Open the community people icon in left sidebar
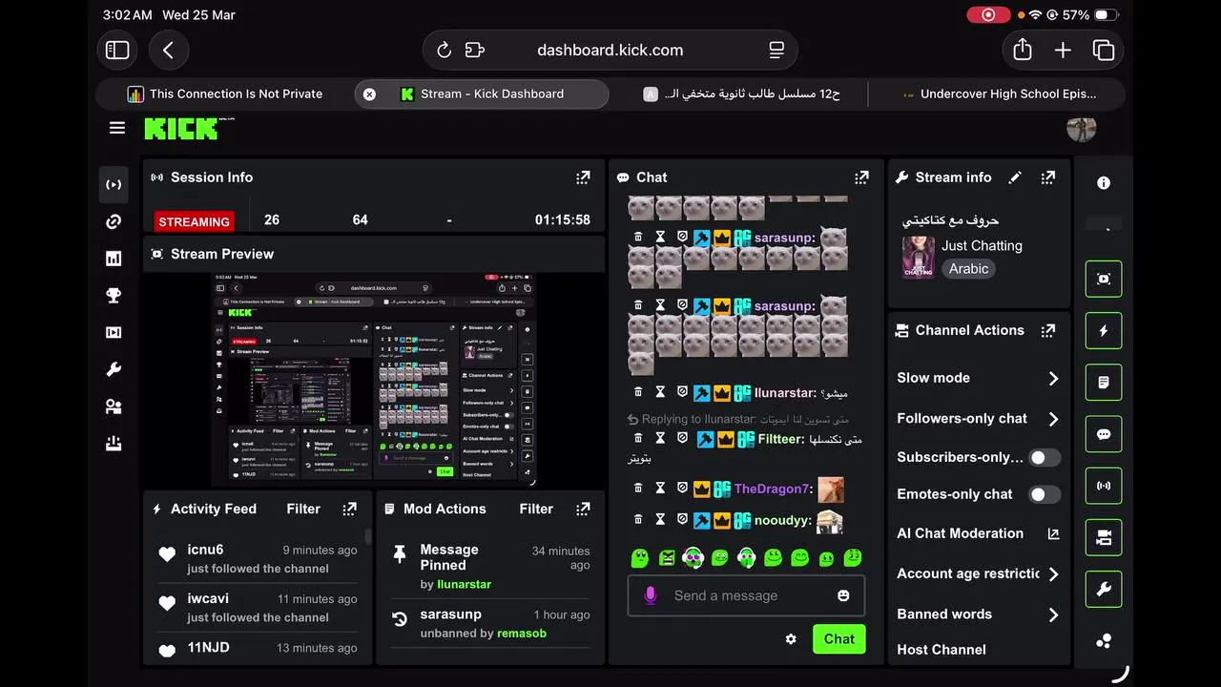1221x687 pixels. [x=114, y=406]
